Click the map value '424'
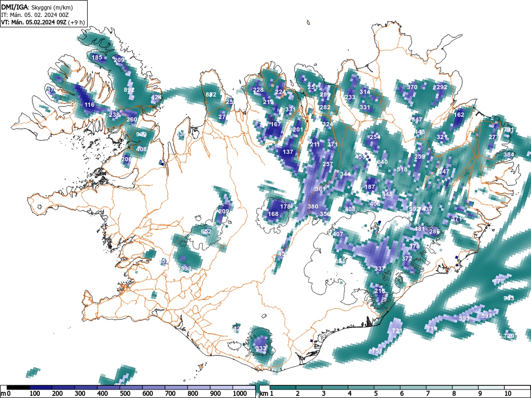The image size is (531, 398). click(156, 97)
